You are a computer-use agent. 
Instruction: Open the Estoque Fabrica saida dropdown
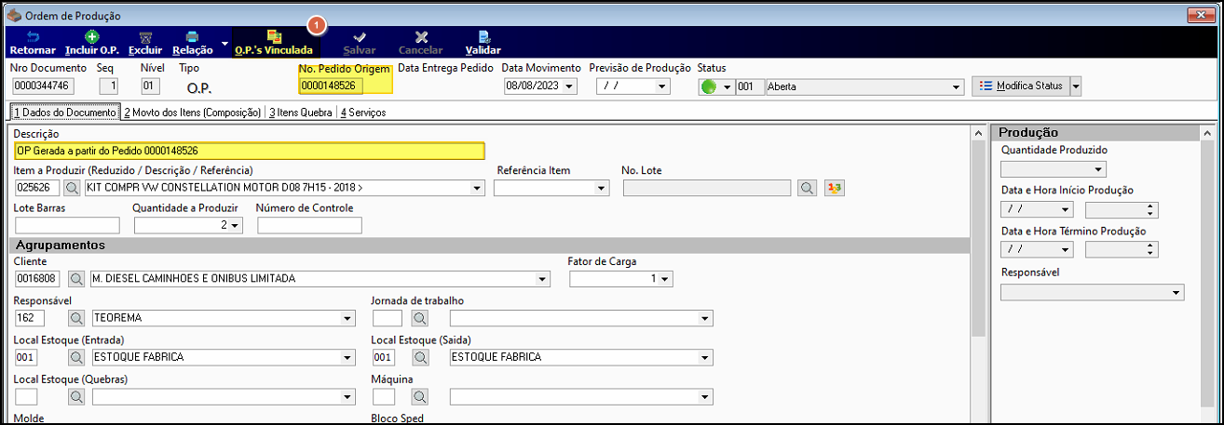pyautogui.click(x=705, y=357)
